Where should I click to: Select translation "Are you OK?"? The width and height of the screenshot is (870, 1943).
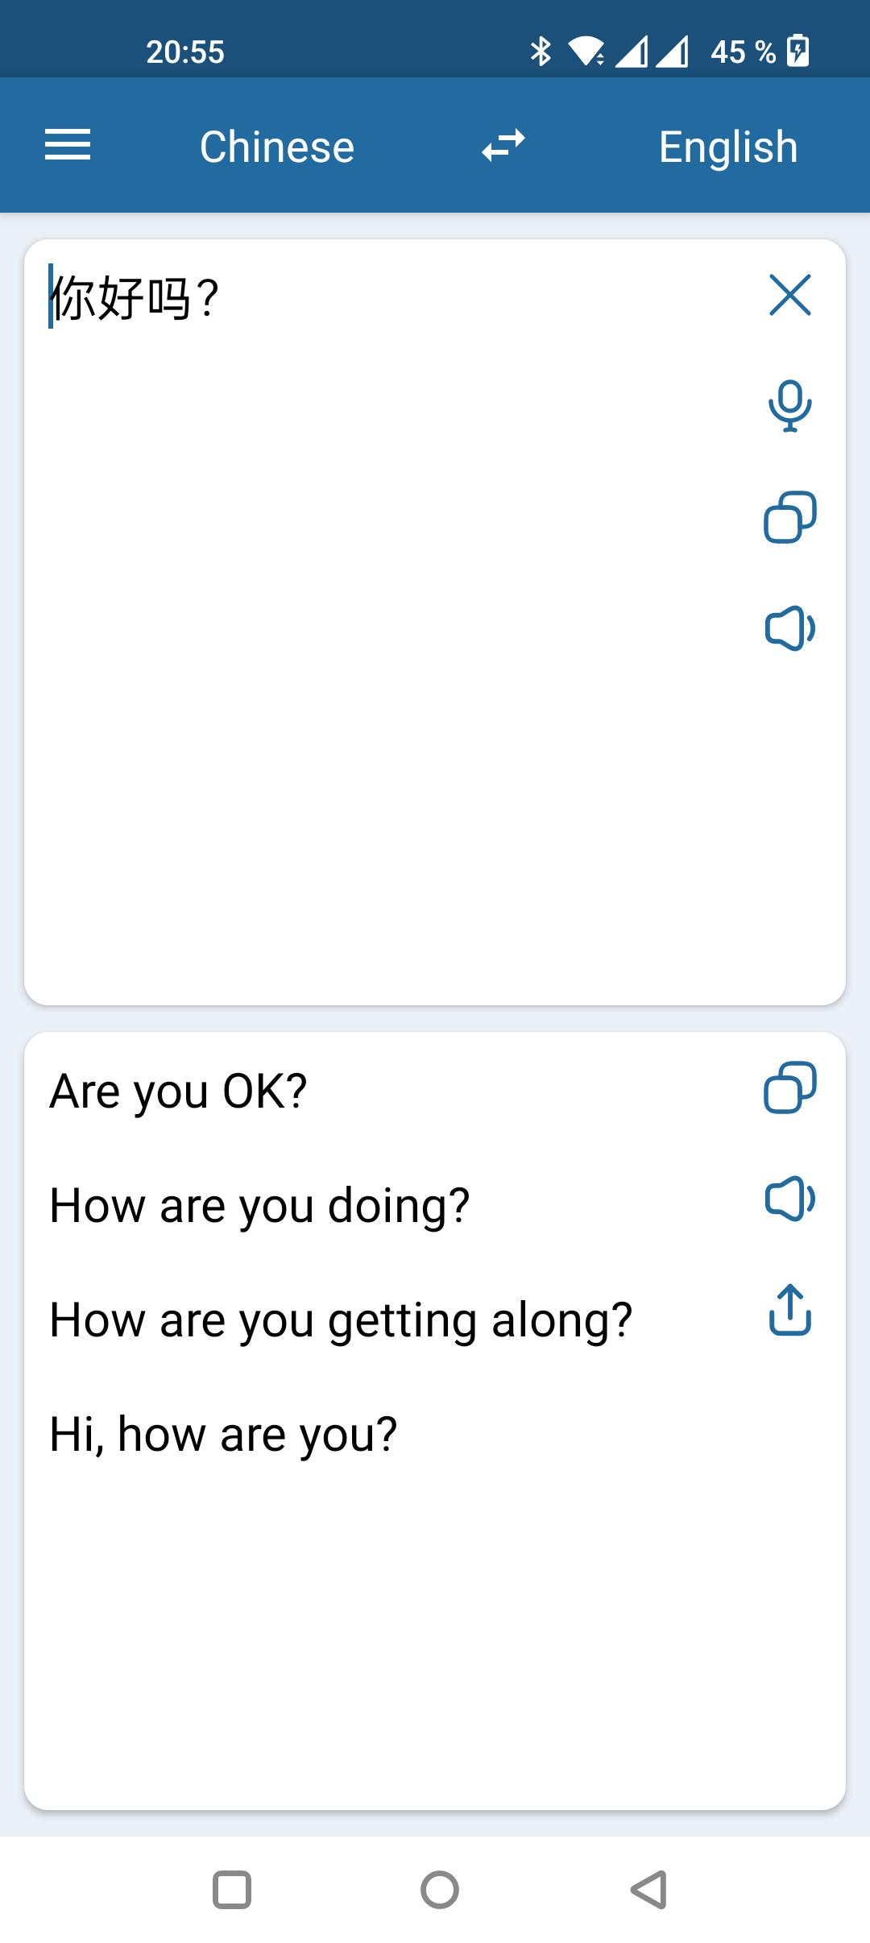(x=178, y=1092)
